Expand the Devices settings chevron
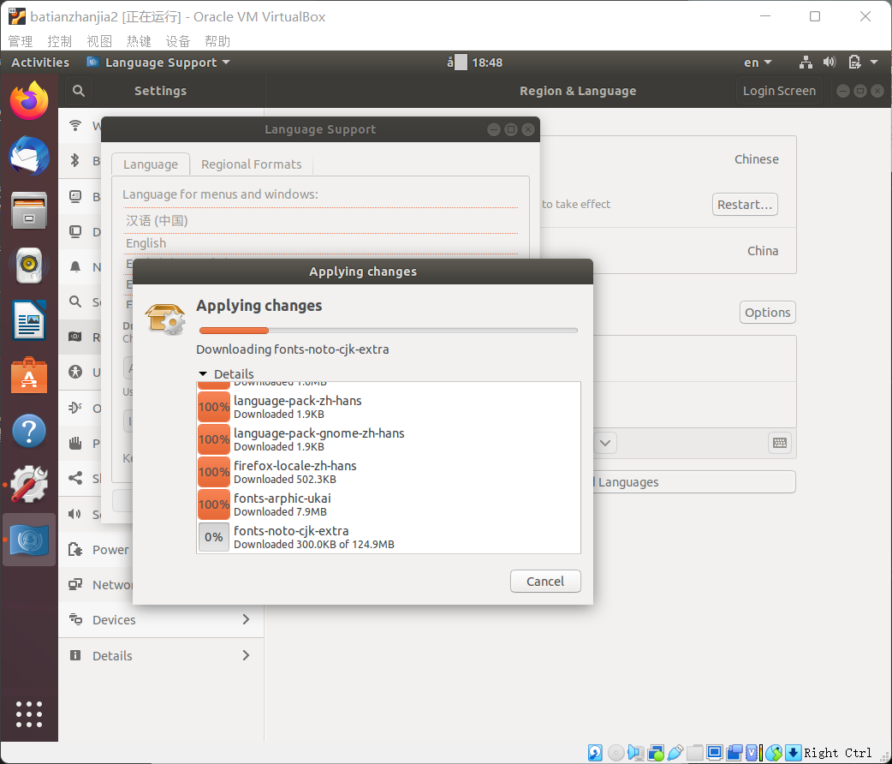892x764 pixels. pos(246,619)
